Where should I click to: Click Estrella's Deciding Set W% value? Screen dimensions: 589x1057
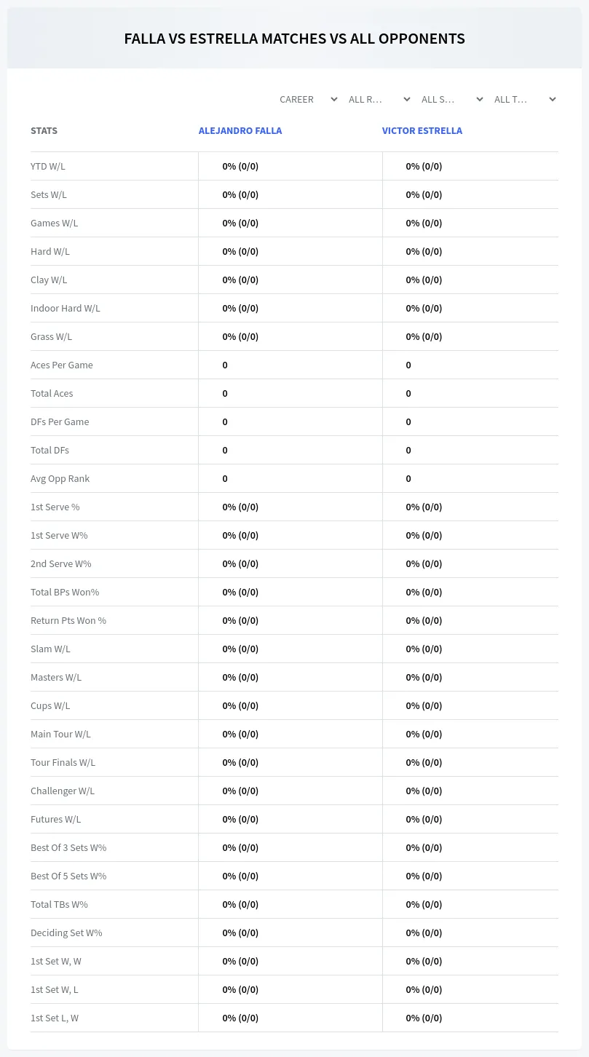pos(424,933)
